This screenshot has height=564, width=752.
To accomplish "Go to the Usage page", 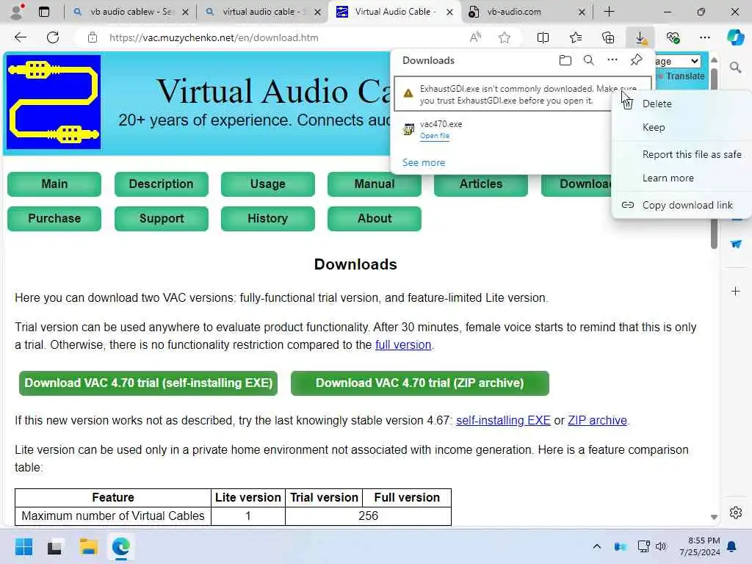I will coord(267,184).
